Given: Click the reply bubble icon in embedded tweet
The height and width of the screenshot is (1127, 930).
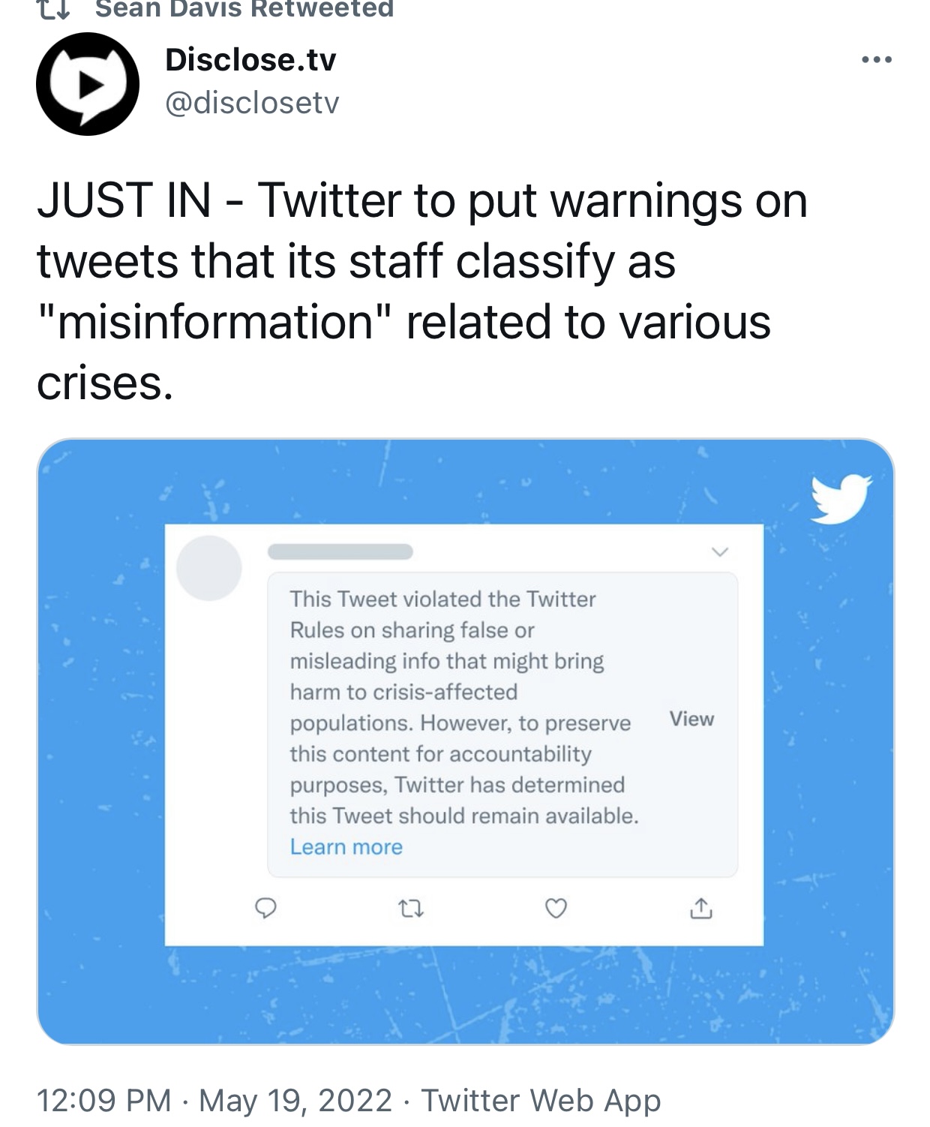Looking at the screenshot, I should pyautogui.click(x=265, y=909).
